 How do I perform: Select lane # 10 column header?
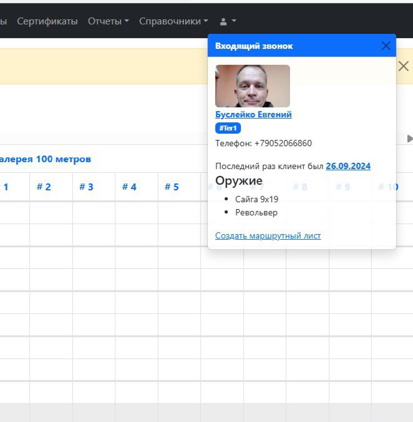point(388,187)
